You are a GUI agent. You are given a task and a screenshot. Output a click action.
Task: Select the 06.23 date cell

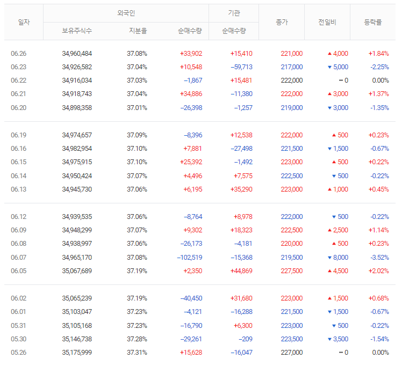(x=18, y=67)
